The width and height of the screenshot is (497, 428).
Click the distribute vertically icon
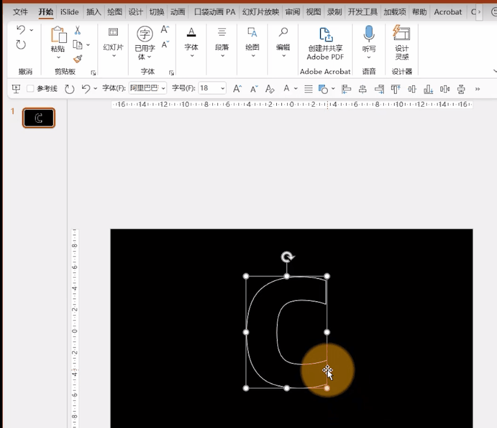461,89
